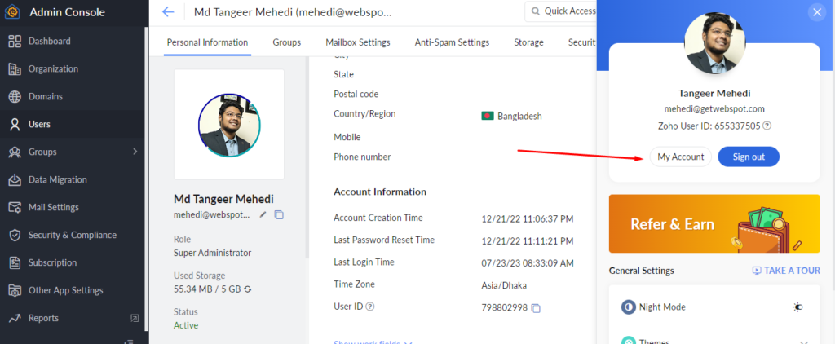Toggle Night Mode switch

(x=797, y=307)
